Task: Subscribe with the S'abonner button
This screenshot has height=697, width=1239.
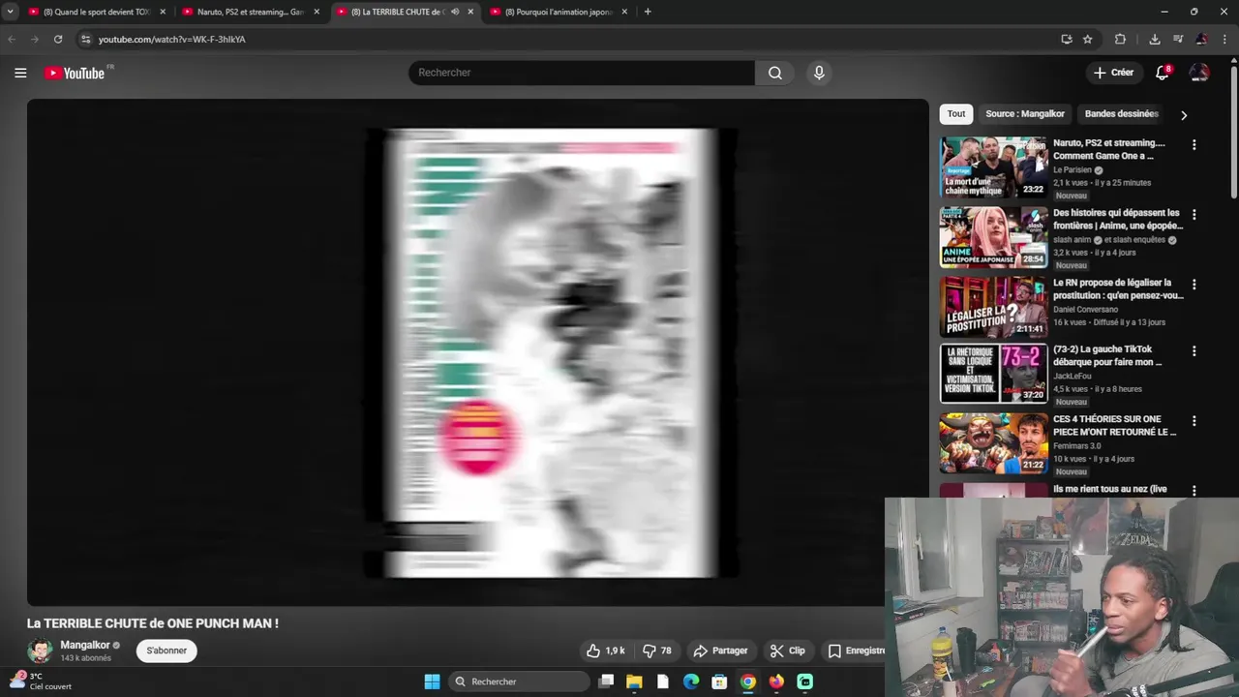Action: click(166, 651)
